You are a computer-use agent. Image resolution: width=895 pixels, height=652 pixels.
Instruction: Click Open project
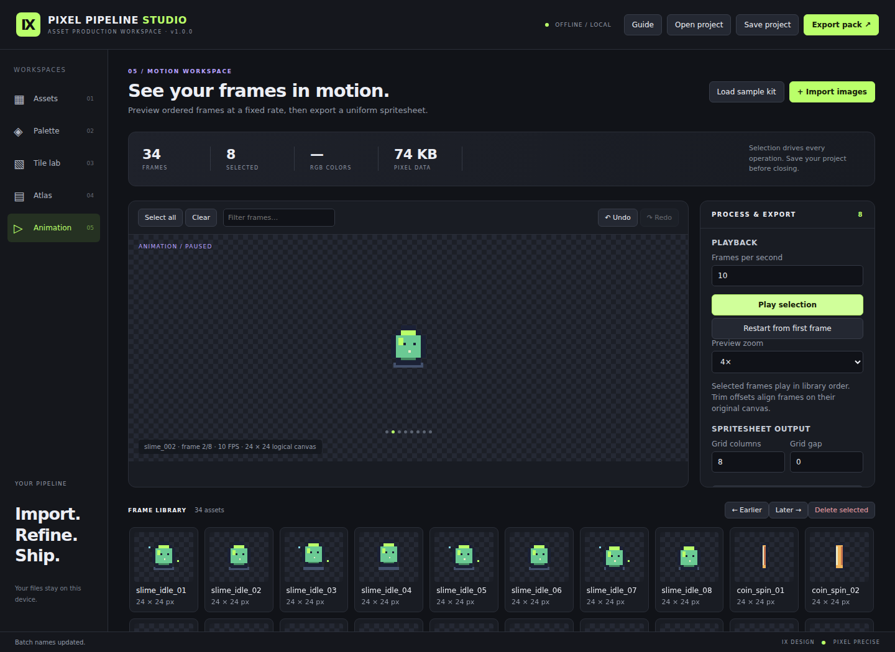pos(699,25)
